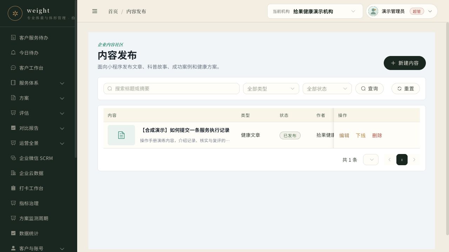Image resolution: width=449 pixels, height=252 pixels.
Task: Go to 首页 breadcrumb
Action: (113, 11)
